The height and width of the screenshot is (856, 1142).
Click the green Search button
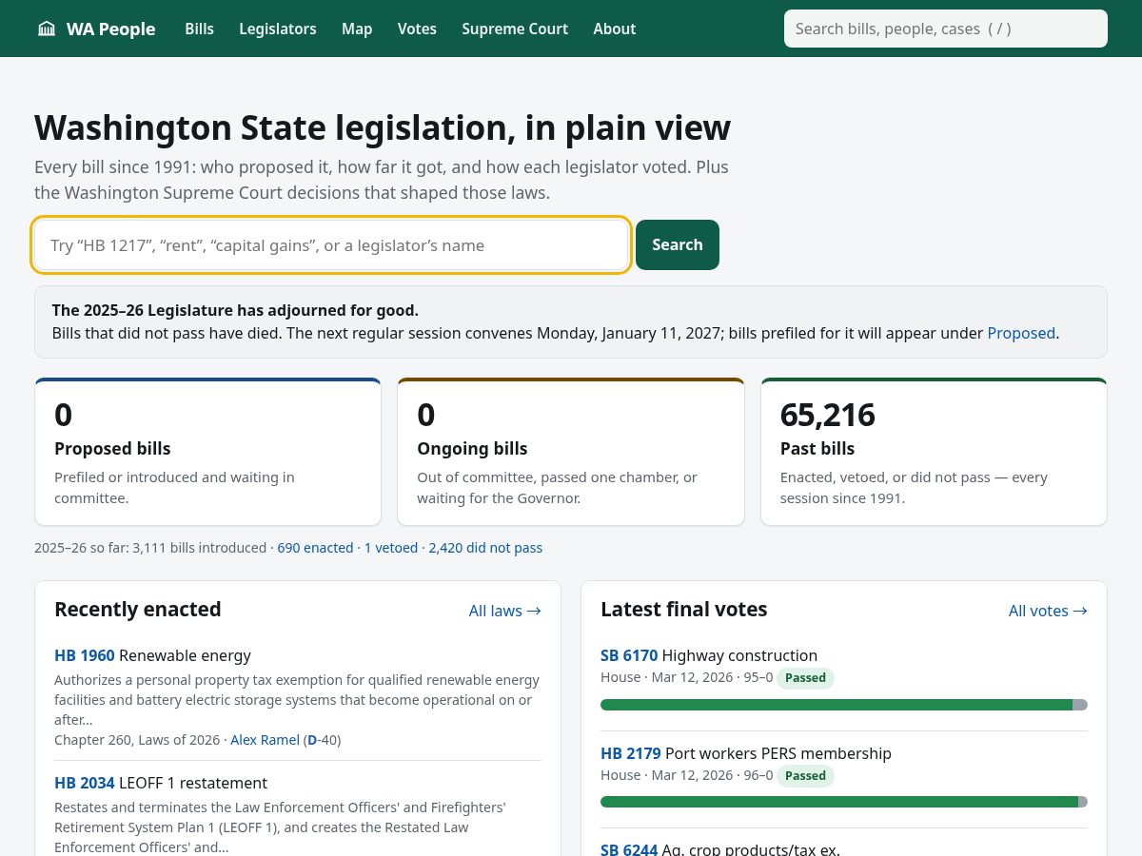[x=678, y=244]
